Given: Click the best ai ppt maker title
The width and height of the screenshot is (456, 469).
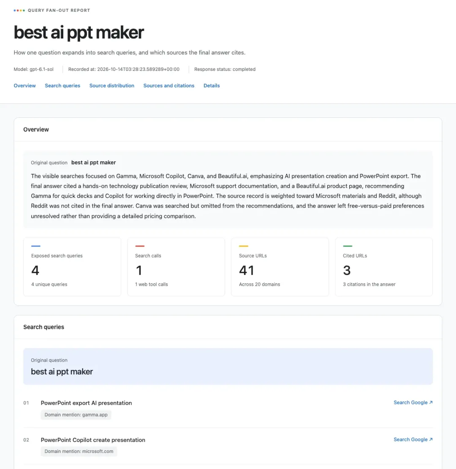Looking at the screenshot, I should [x=79, y=33].
